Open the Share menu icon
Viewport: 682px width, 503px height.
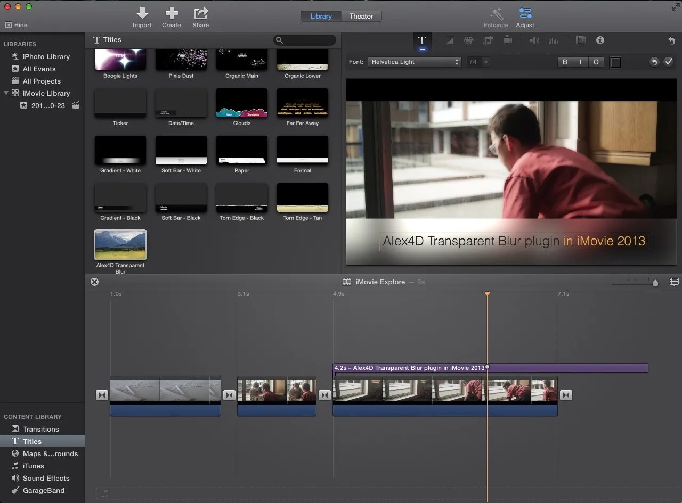(201, 13)
